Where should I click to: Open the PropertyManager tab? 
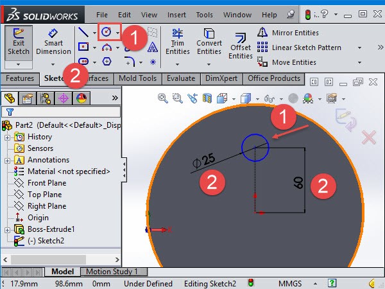pos(27,98)
